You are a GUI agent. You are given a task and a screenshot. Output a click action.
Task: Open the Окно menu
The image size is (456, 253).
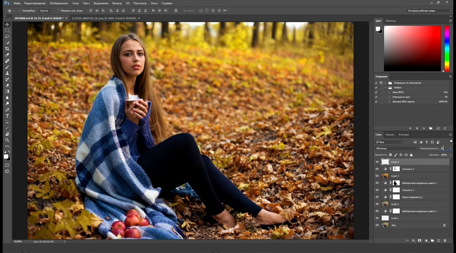click(x=154, y=3)
